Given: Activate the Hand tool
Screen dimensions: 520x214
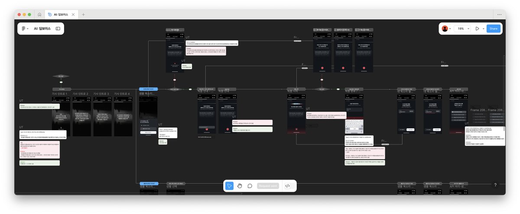Looking at the screenshot, I should coord(240,186).
